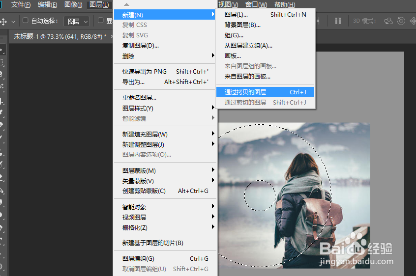Choose 组(G)... in submenu
Viewport: 416px width, 276px height.
(266, 35)
